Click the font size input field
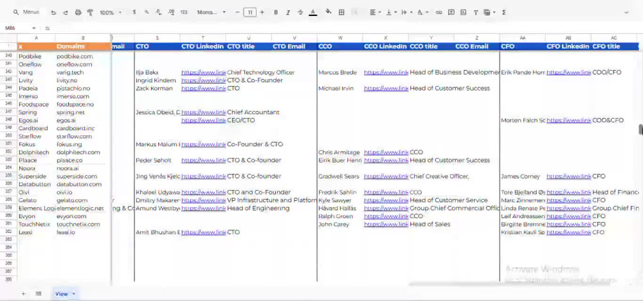 pyautogui.click(x=249, y=12)
